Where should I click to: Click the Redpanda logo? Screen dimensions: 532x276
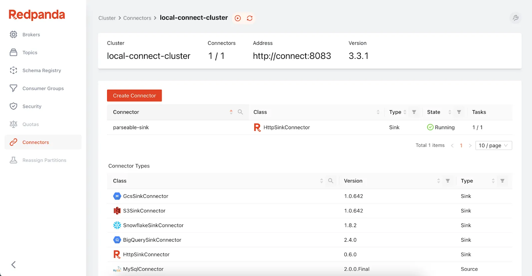(x=37, y=15)
